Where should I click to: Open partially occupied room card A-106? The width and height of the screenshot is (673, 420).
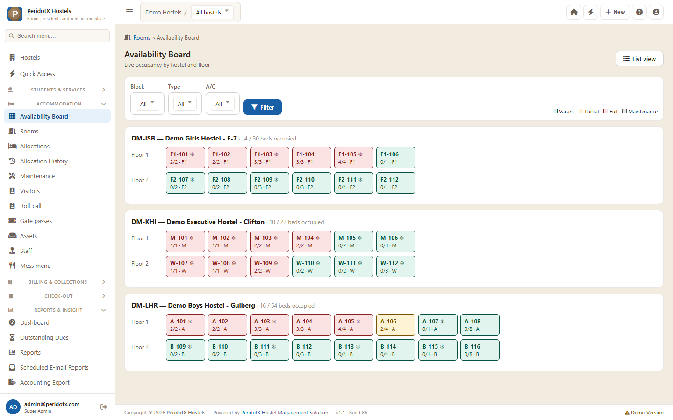pyautogui.click(x=396, y=325)
